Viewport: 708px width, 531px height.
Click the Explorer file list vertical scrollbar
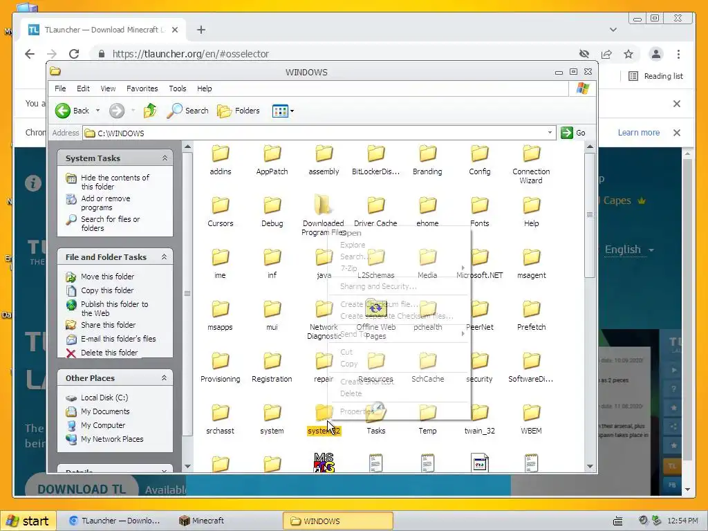click(x=590, y=306)
